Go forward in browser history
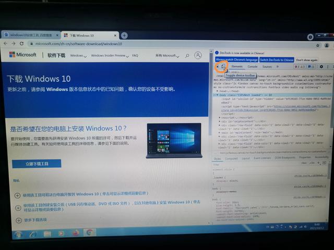Image resolution: width=334 pixels, height=250 pixels. [x=14, y=43]
